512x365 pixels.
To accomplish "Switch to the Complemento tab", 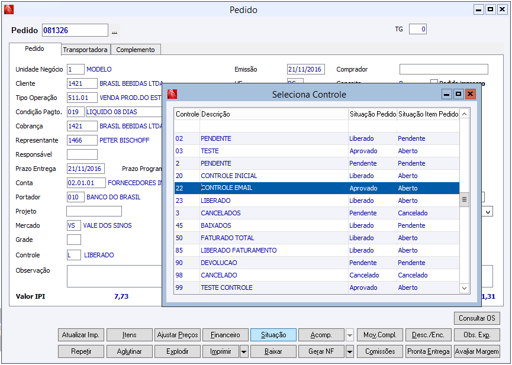I will point(136,50).
